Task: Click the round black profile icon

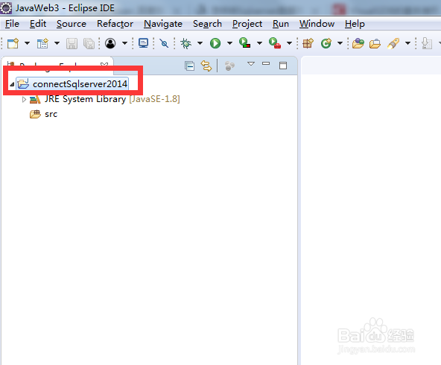Action: (x=110, y=43)
